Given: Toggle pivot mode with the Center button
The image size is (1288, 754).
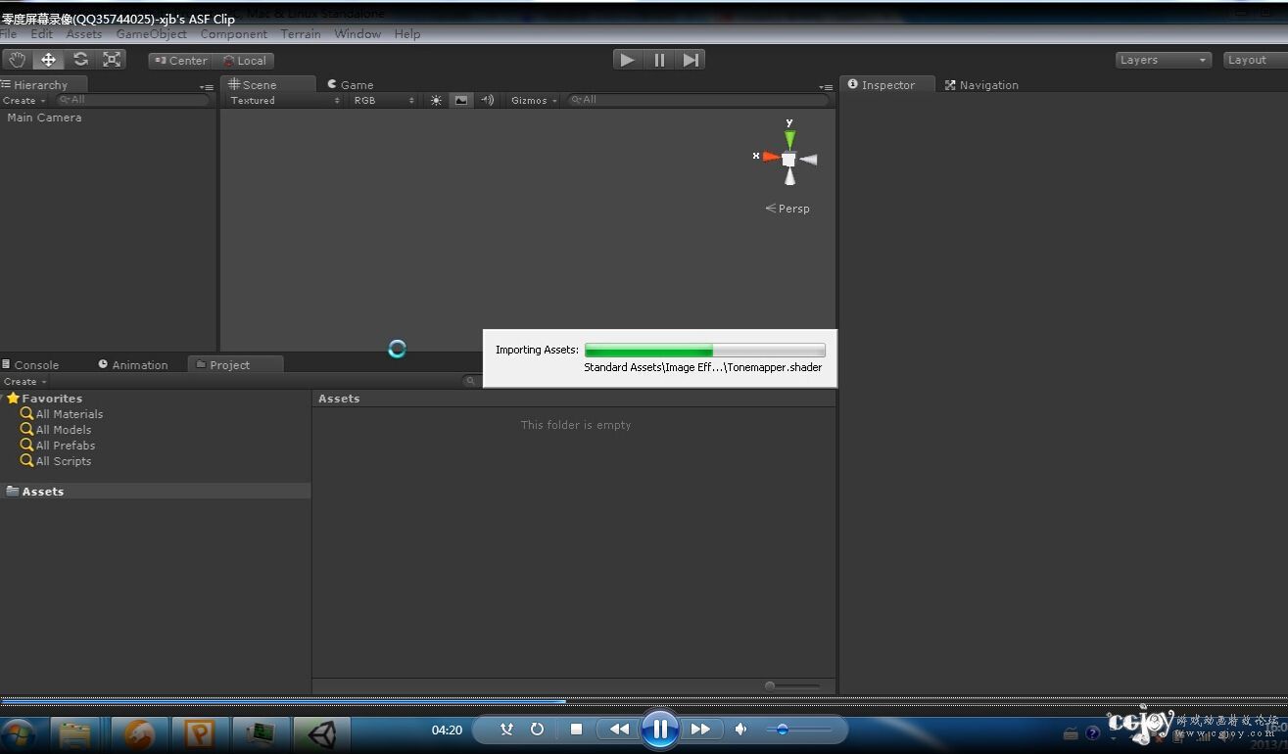Looking at the screenshot, I should pyautogui.click(x=180, y=61).
